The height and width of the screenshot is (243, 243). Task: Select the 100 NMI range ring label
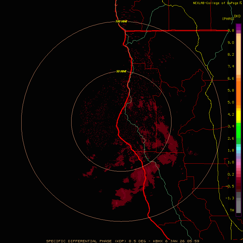click(x=121, y=21)
